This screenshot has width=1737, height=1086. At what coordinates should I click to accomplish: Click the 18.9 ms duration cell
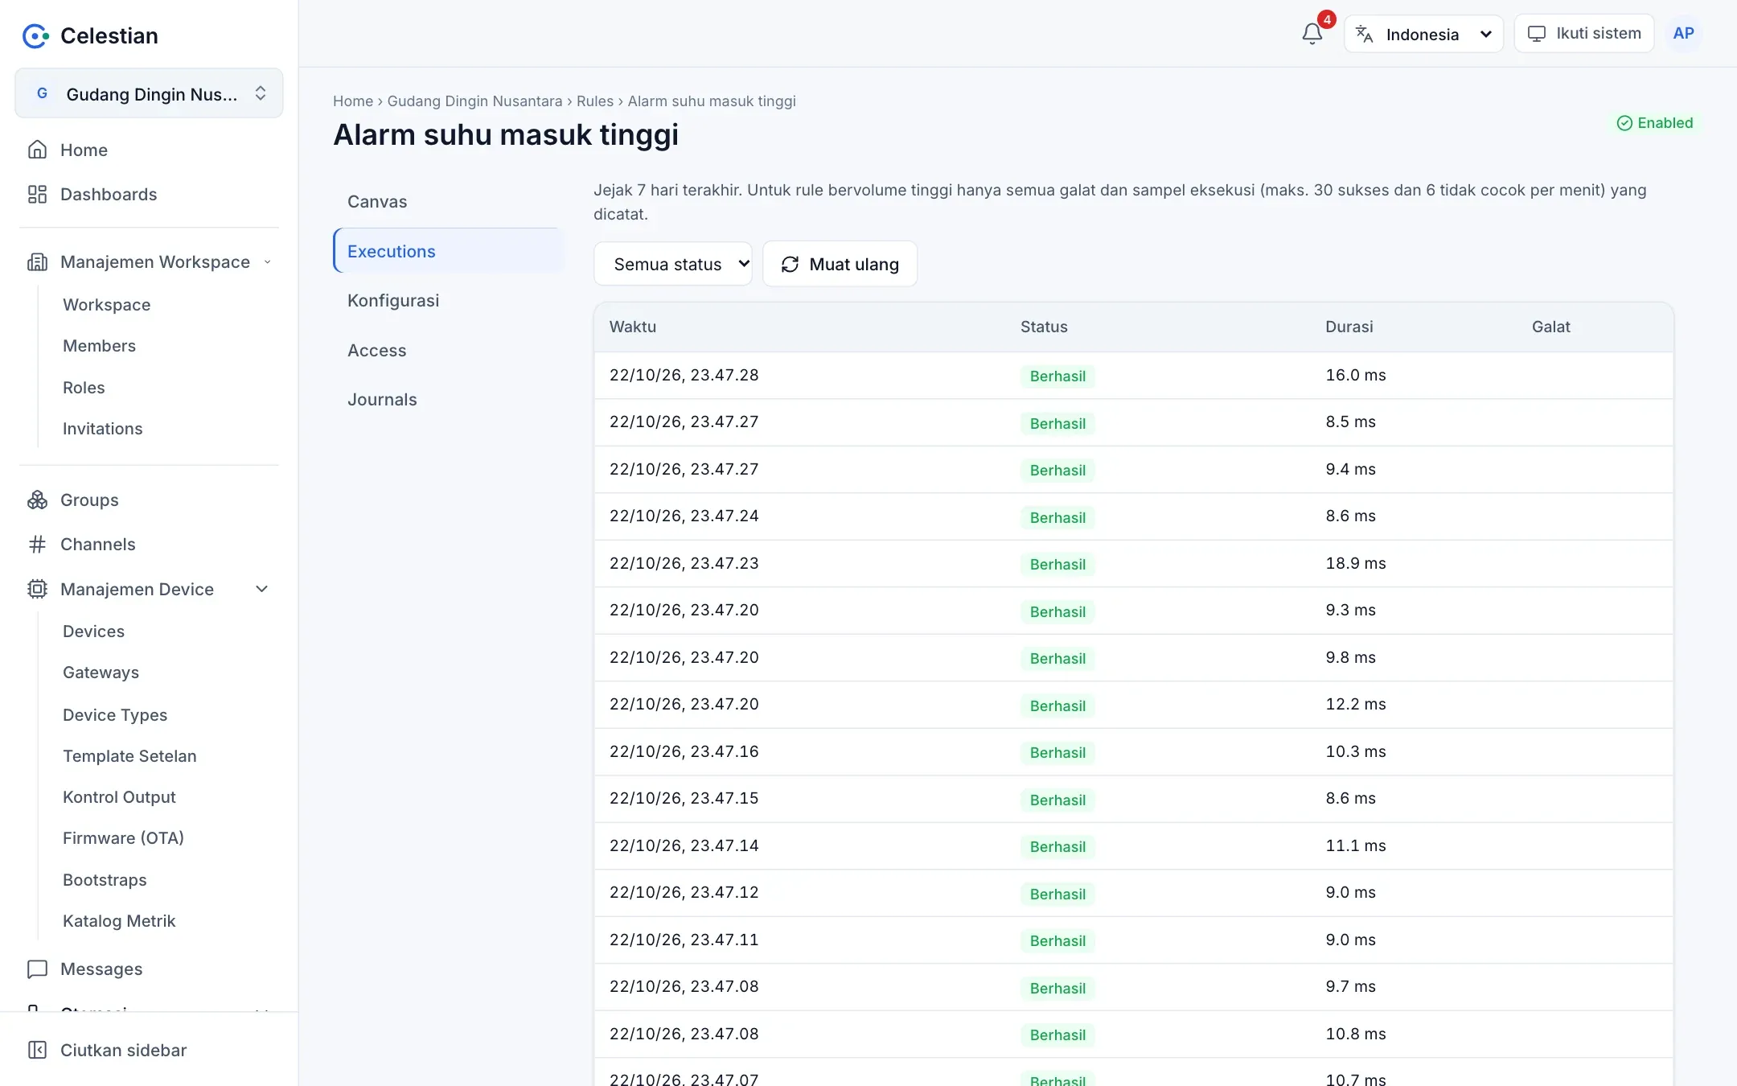(1355, 563)
